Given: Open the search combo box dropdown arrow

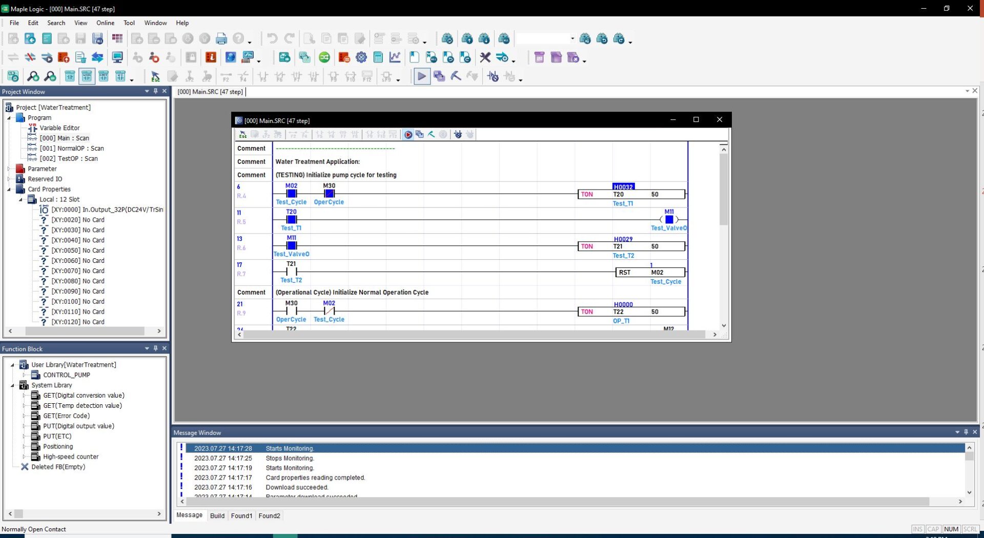Looking at the screenshot, I should click(x=572, y=38).
